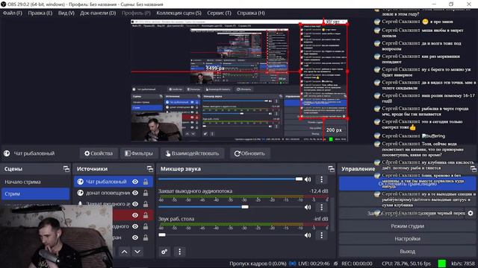Click the Выход button
478x268 pixels.
(x=408, y=252)
